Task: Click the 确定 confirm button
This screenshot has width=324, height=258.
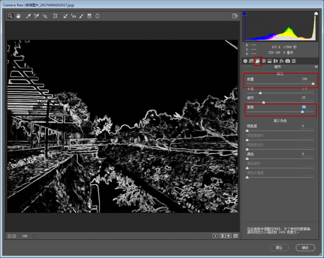Action: point(305,248)
